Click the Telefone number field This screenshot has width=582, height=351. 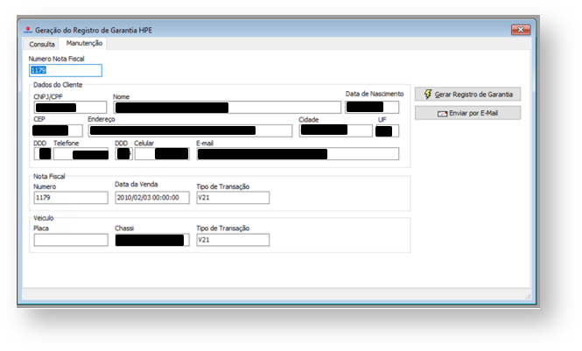click(x=81, y=153)
